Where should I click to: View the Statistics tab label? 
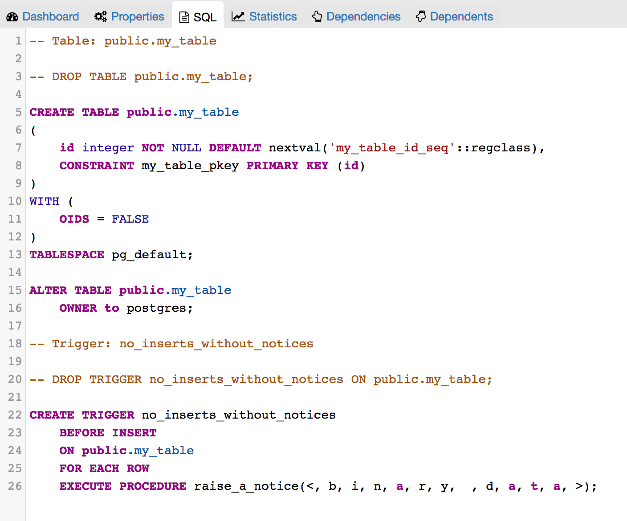273,17
